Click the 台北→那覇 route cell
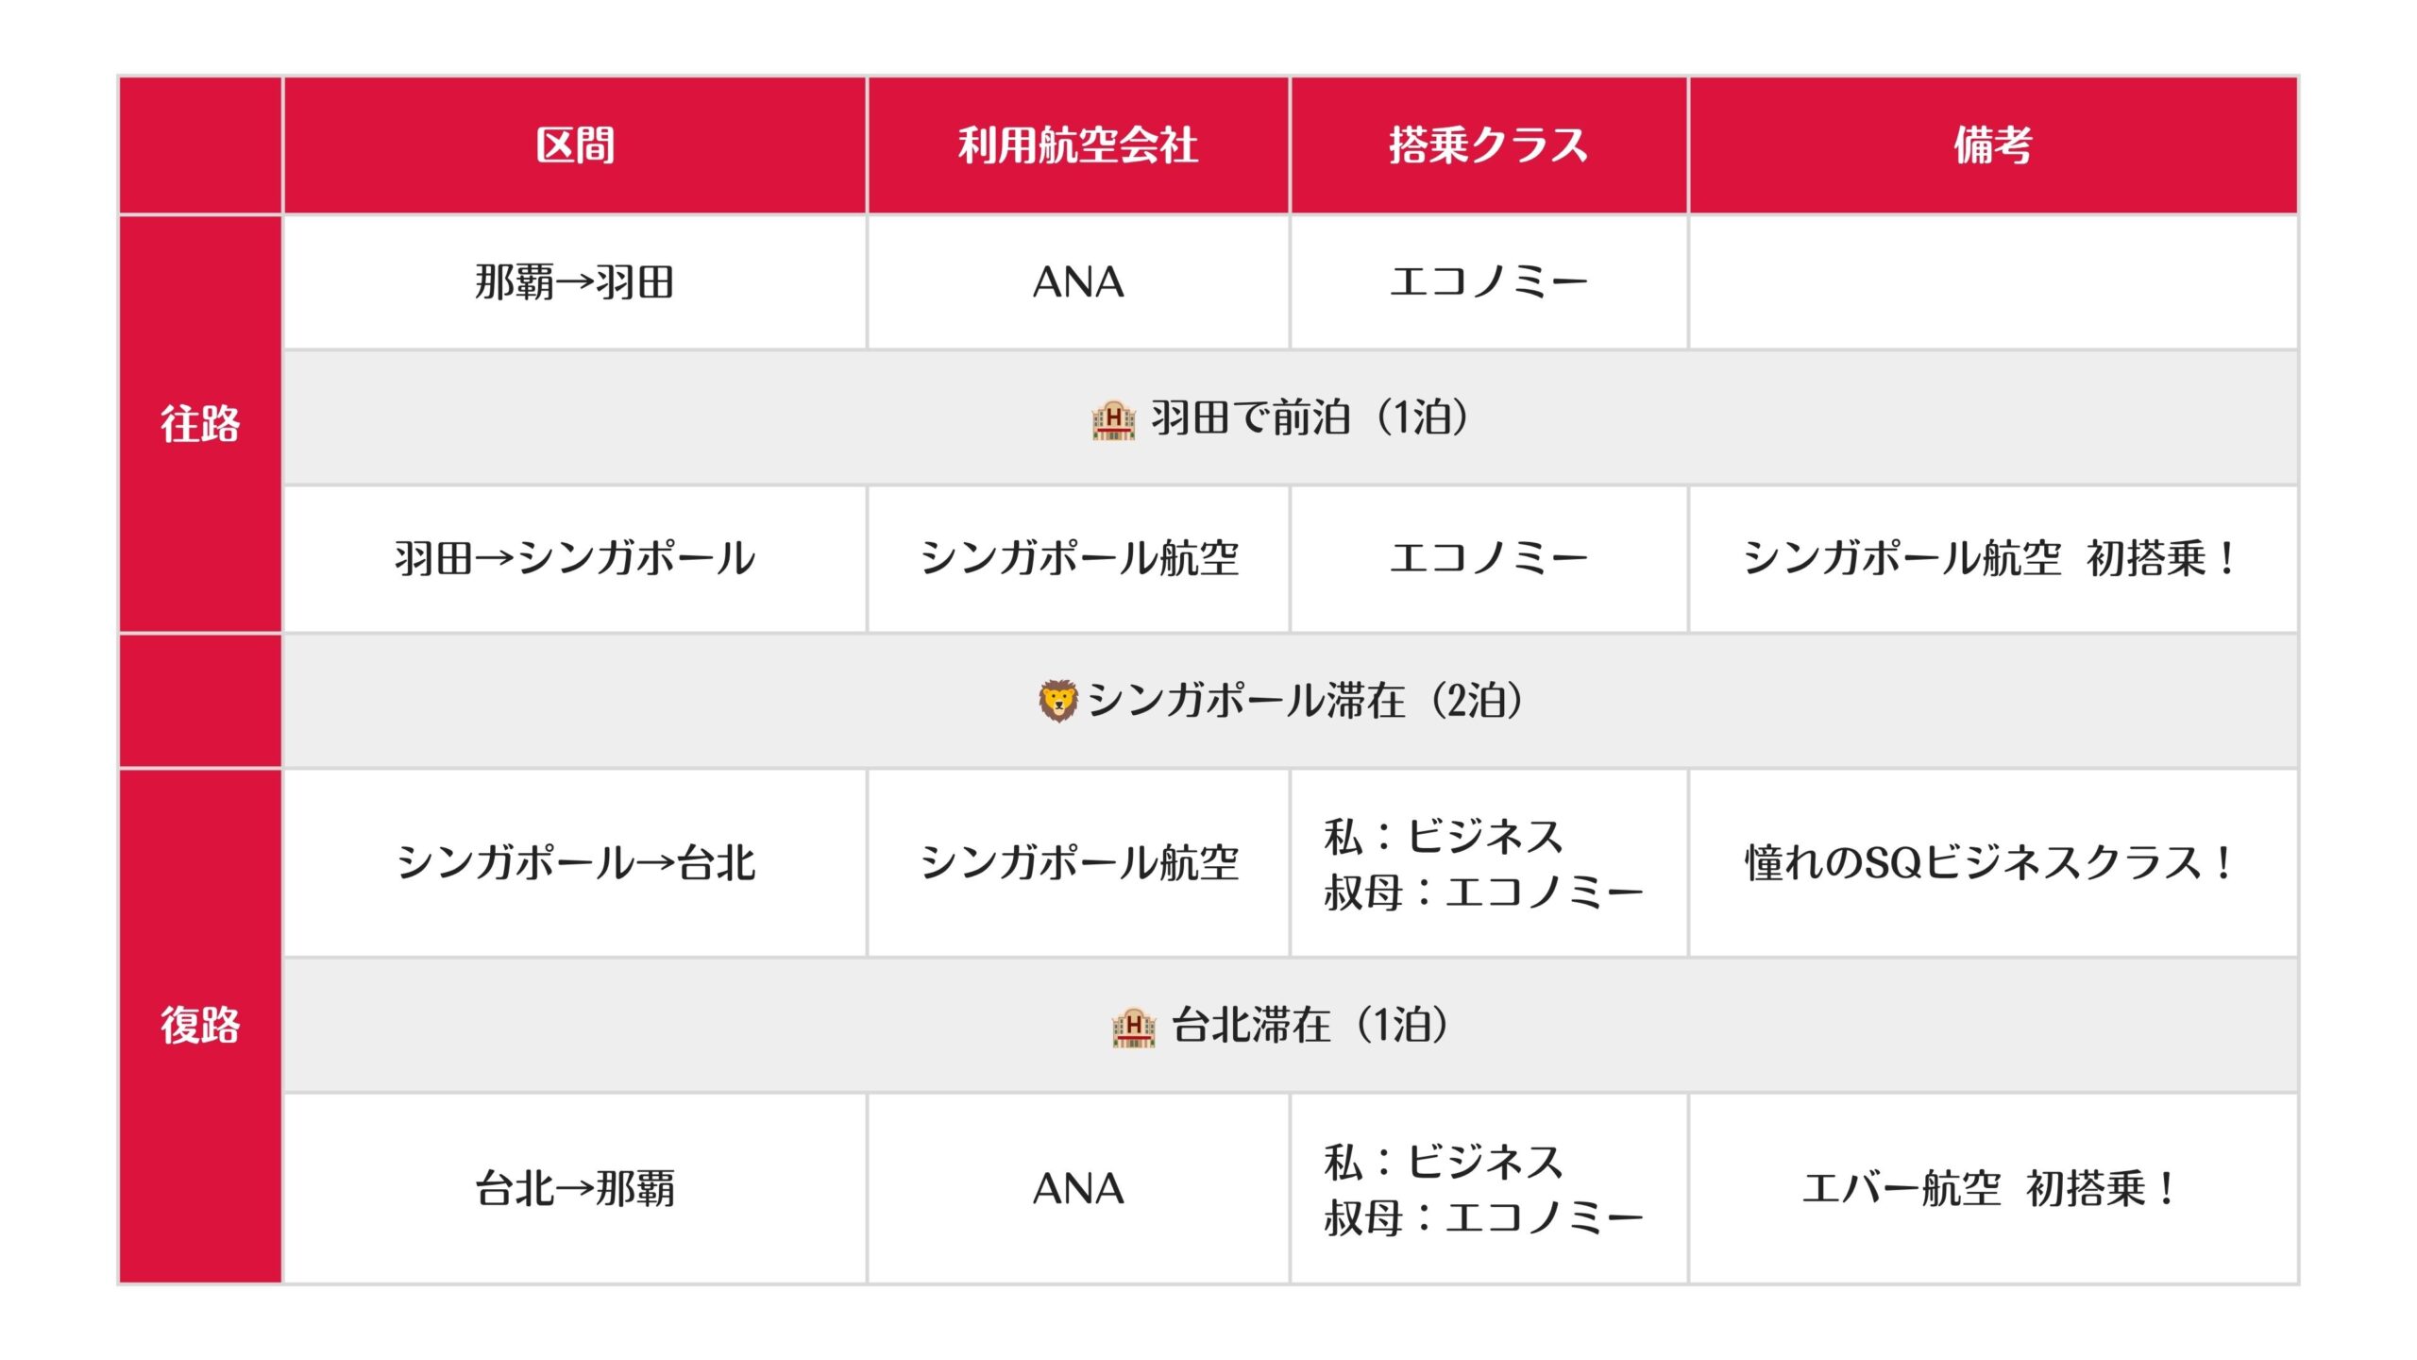 click(x=575, y=1188)
